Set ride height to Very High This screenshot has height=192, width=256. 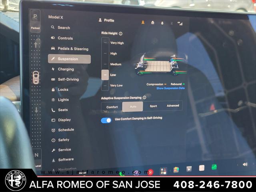(x=117, y=43)
